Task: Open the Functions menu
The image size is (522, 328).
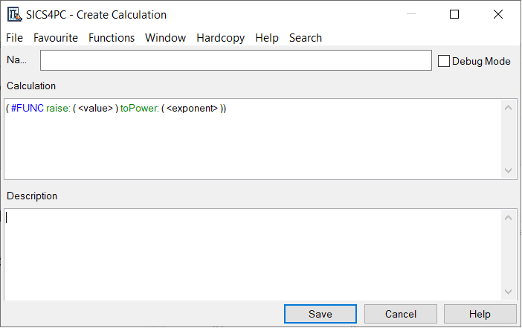Action: point(112,38)
